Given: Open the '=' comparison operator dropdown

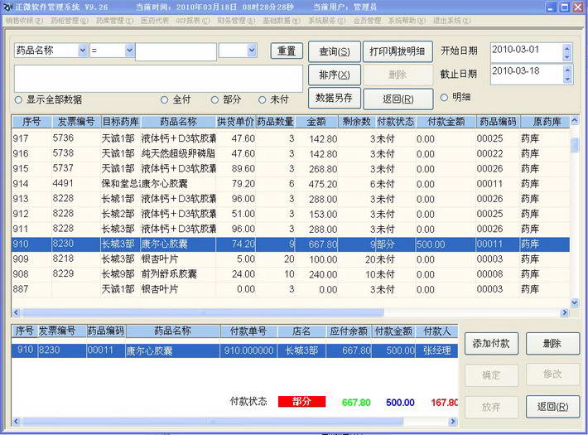Looking at the screenshot, I should [129, 51].
